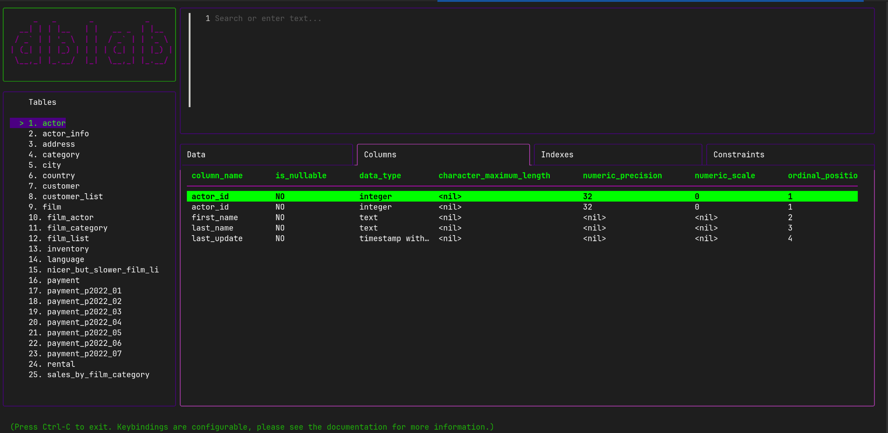Open the Indexes tab

618,155
